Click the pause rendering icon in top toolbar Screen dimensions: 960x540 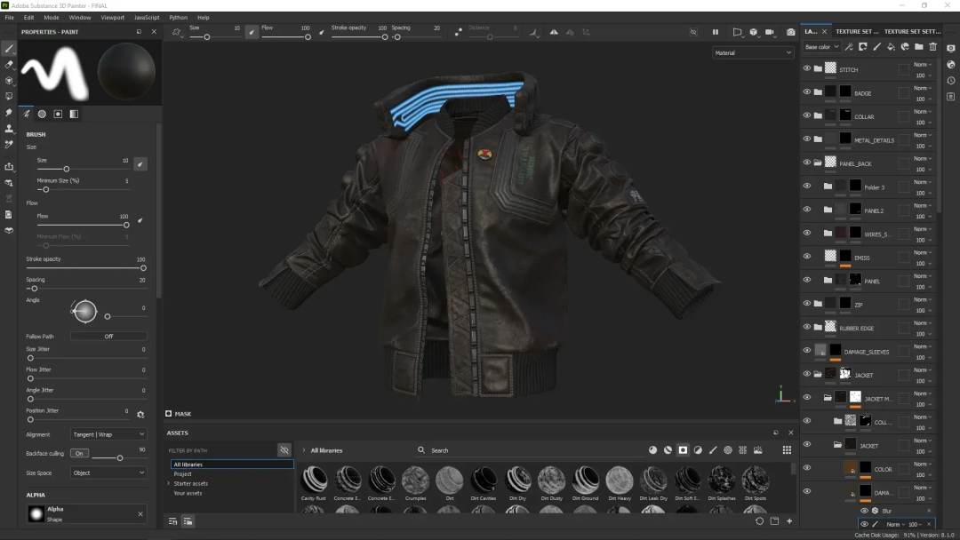pos(715,32)
